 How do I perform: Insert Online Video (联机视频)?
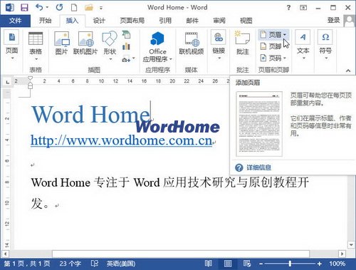click(192, 43)
